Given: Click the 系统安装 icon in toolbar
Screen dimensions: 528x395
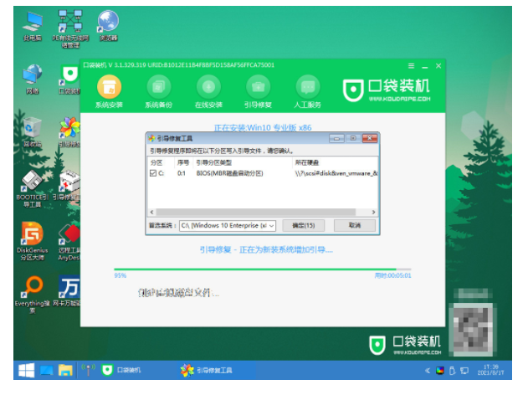Looking at the screenshot, I should [x=109, y=87].
